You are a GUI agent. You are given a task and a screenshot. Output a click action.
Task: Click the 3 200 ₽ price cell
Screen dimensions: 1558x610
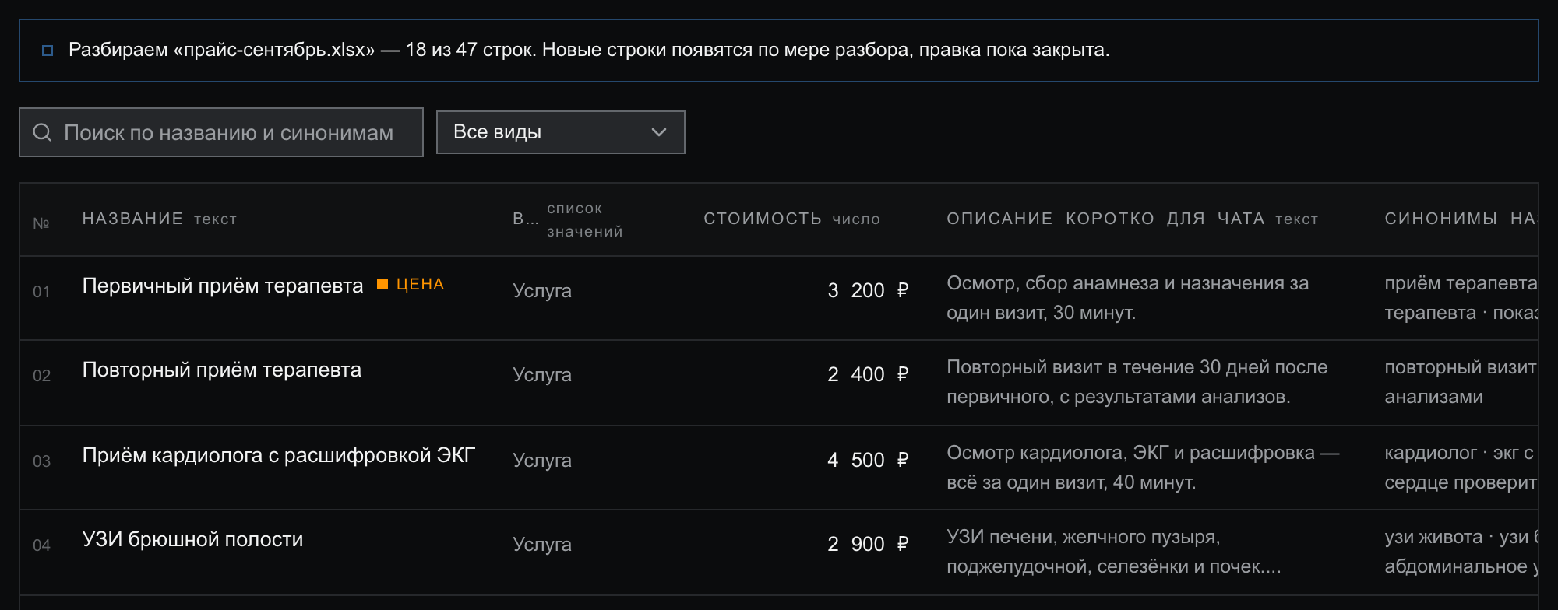(868, 290)
